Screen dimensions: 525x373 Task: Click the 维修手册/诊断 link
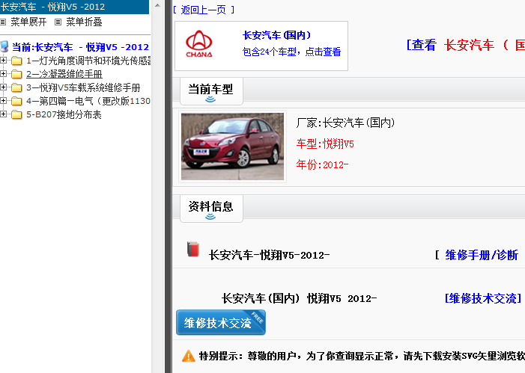point(482,255)
